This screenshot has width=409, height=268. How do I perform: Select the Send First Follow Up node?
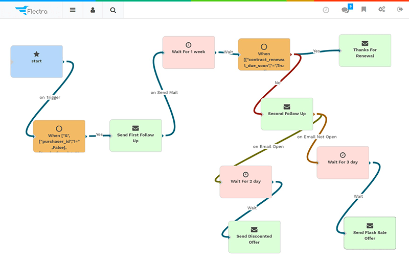(x=135, y=136)
